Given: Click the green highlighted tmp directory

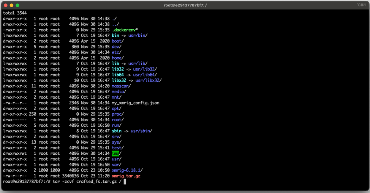Looking at the screenshot, I should click(x=115, y=154).
